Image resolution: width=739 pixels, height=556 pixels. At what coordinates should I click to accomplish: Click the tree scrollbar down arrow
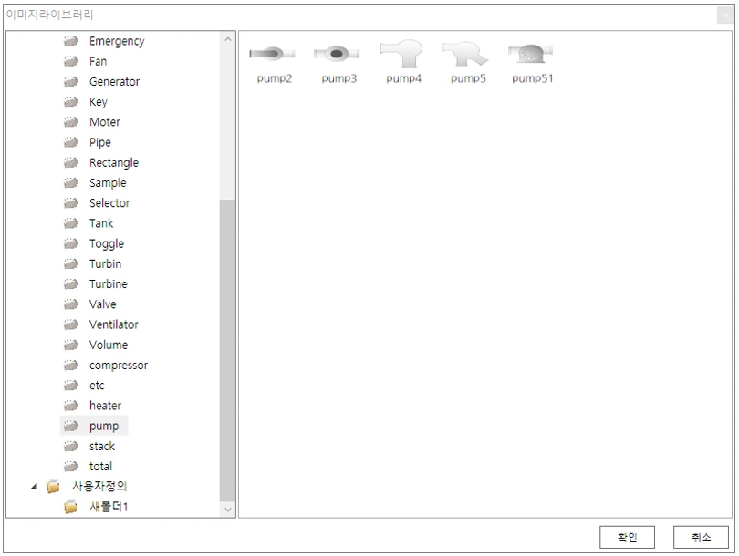pyautogui.click(x=228, y=510)
